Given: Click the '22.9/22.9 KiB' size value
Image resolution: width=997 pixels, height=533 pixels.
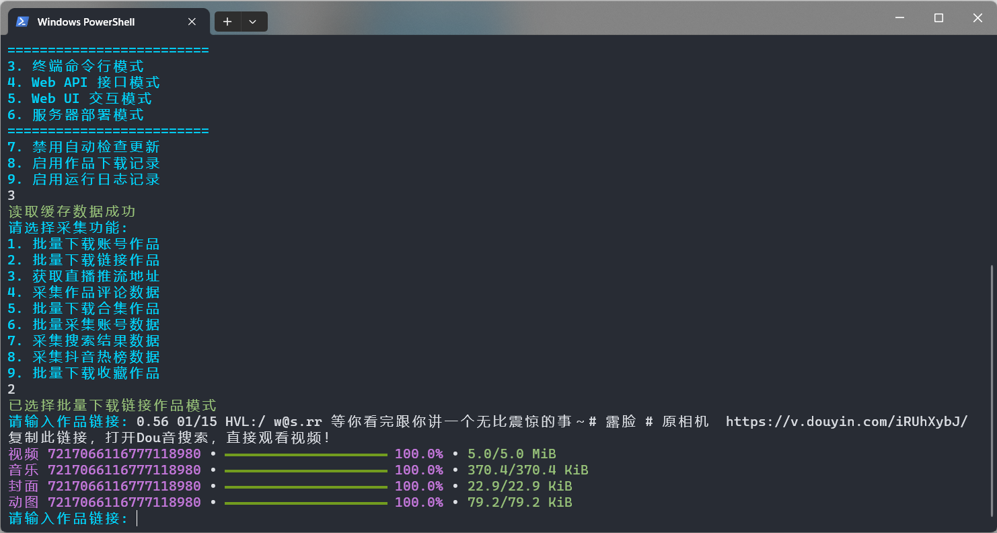Looking at the screenshot, I should [520, 487].
